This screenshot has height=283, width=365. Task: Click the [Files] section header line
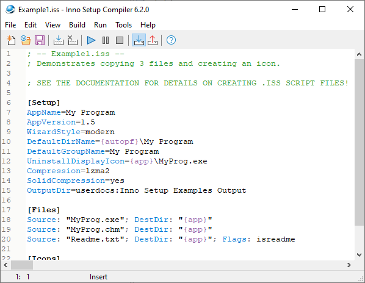coord(44,210)
